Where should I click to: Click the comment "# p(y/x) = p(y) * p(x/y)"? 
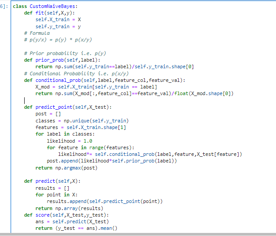[58, 40]
